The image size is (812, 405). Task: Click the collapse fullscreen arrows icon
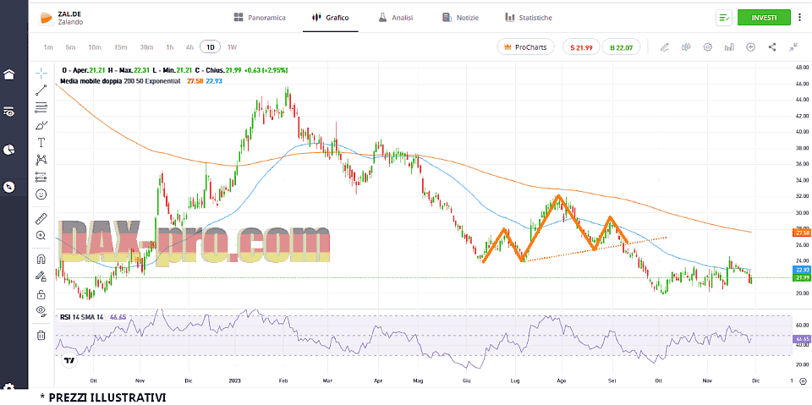[793, 47]
